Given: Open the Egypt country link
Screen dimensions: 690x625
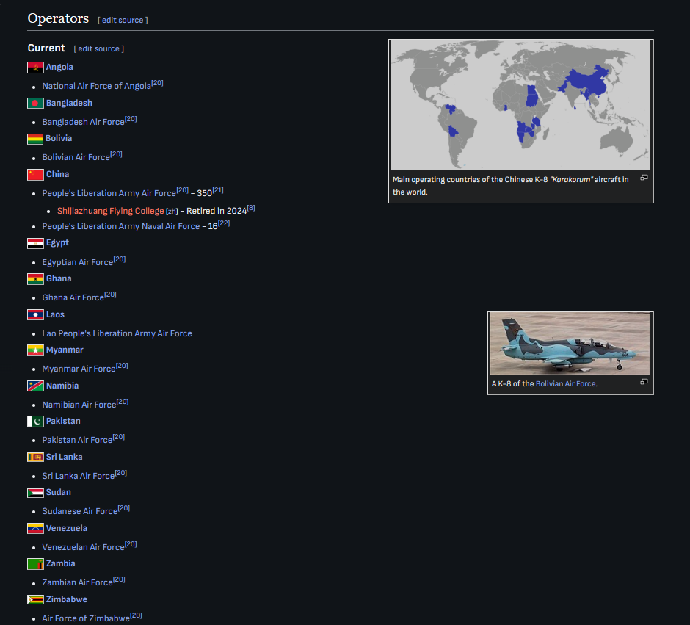Looking at the screenshot, I should click(x=58, y=243).
